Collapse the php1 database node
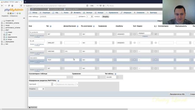Image resolution: width=195 pixels, height=110 pixels. 2,30
